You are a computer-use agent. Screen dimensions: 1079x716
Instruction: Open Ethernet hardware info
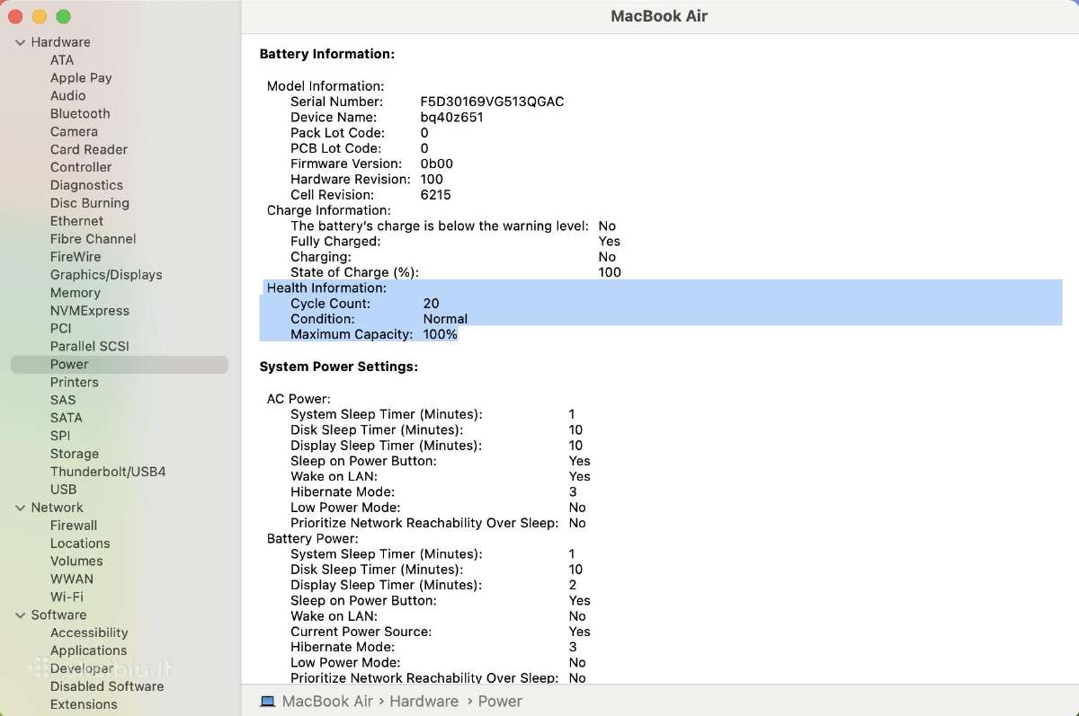tap(76, 222)
